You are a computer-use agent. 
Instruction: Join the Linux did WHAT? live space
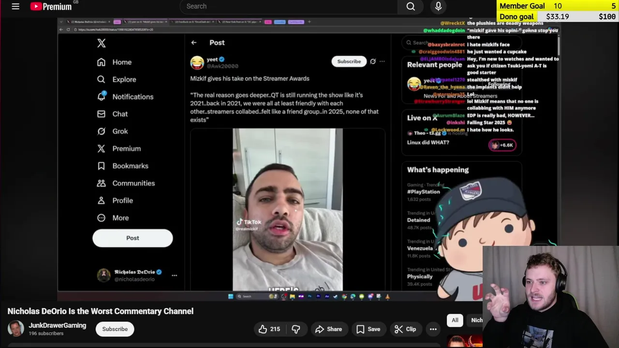428,143
